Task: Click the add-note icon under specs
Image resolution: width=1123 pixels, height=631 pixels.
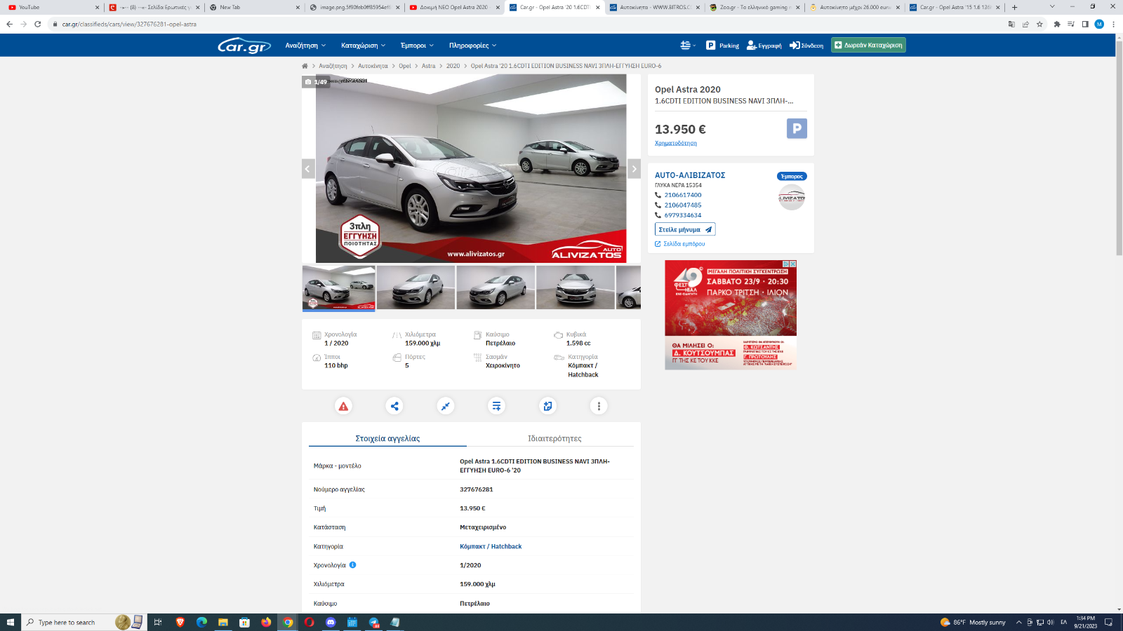Action: click(547, 406)
